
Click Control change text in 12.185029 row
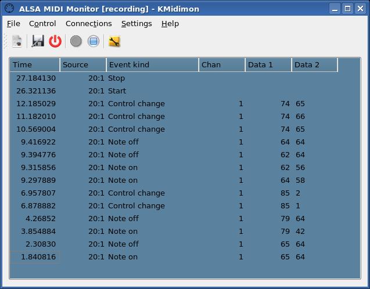coord(136,103)
